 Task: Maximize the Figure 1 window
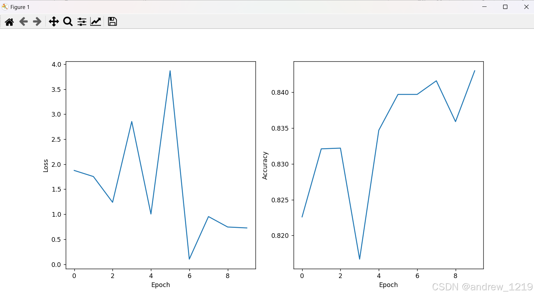pyautogui.click(x=505, y=7)
